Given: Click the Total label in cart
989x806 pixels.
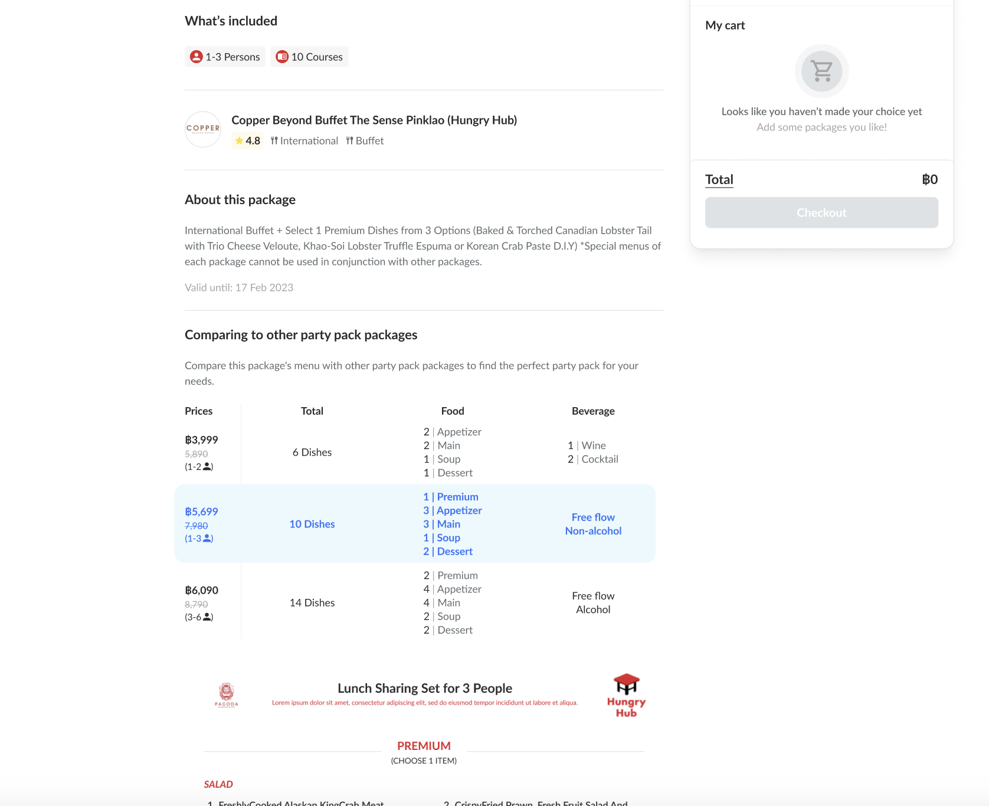Looking at the screenshot, I should tap(719, 179).
